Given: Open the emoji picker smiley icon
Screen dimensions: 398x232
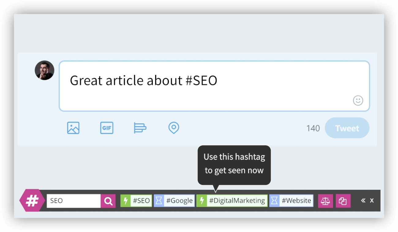Looking at the screenshot, I should 358,100.
